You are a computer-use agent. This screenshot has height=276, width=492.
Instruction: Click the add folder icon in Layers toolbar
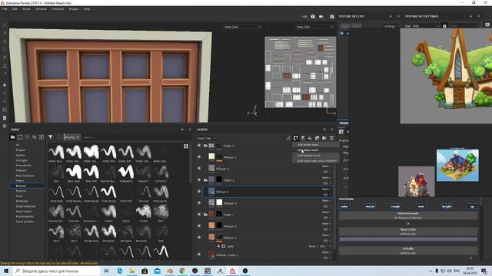click(324, 138)
